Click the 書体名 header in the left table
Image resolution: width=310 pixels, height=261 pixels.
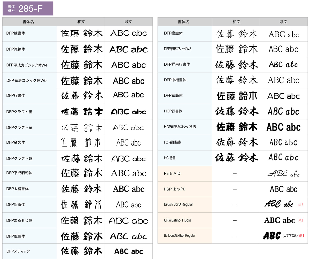click(28, 22)
